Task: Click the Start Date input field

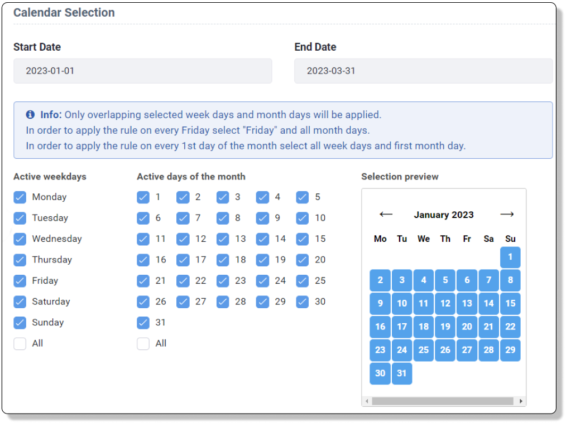Action: point(142,71)
